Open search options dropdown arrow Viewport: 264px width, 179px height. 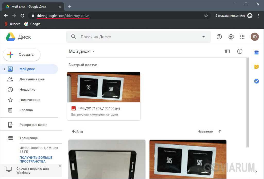tap(204, 37)
